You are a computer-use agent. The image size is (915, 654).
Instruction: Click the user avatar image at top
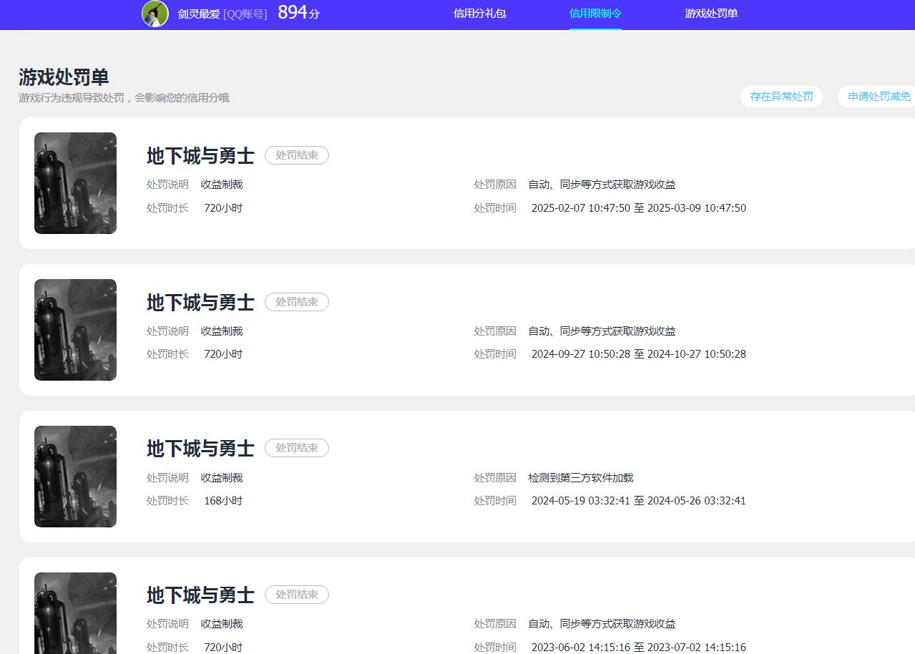pyautogui.click(x=153, y=14)
